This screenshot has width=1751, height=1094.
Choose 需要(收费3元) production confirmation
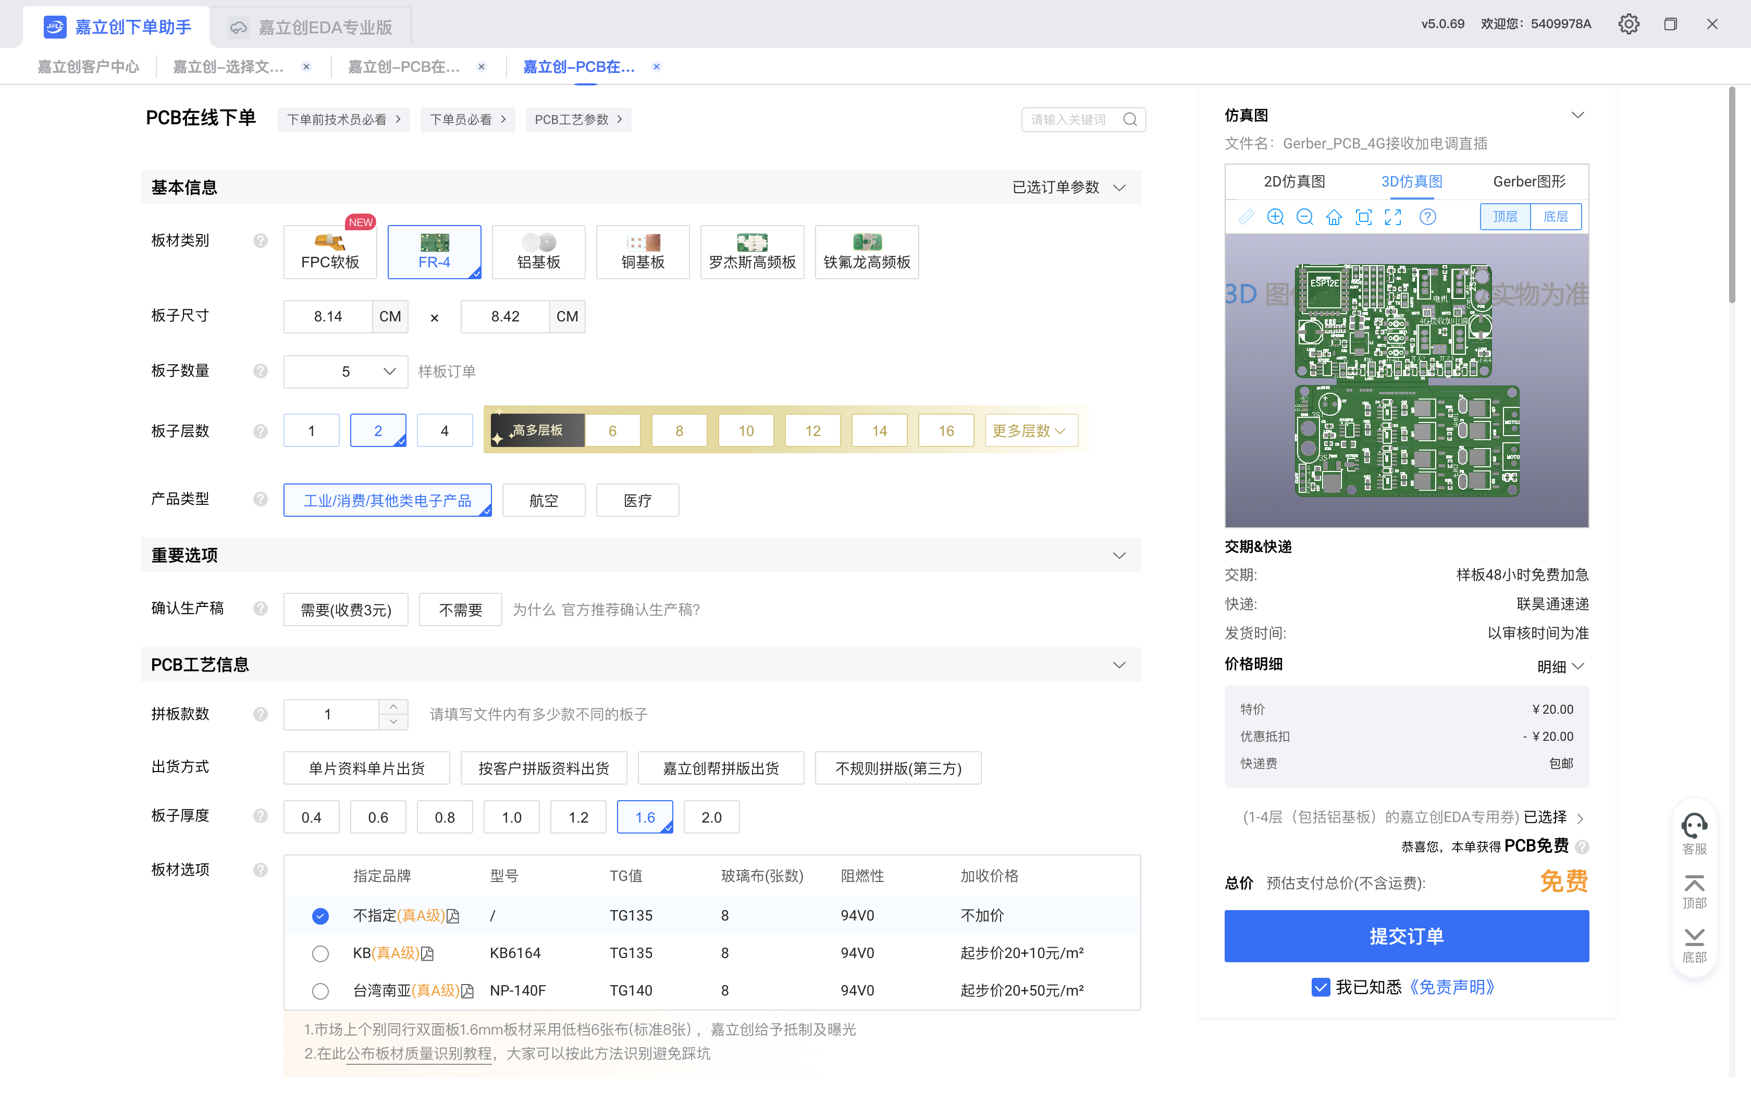pyautogui.click(x=346, y=609)
